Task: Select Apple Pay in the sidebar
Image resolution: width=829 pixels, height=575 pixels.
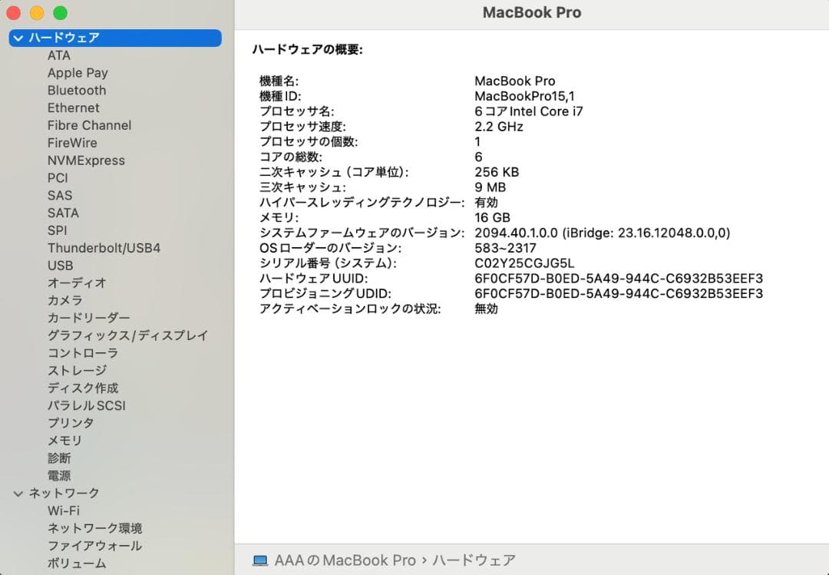Action: [x=78, y=72]
